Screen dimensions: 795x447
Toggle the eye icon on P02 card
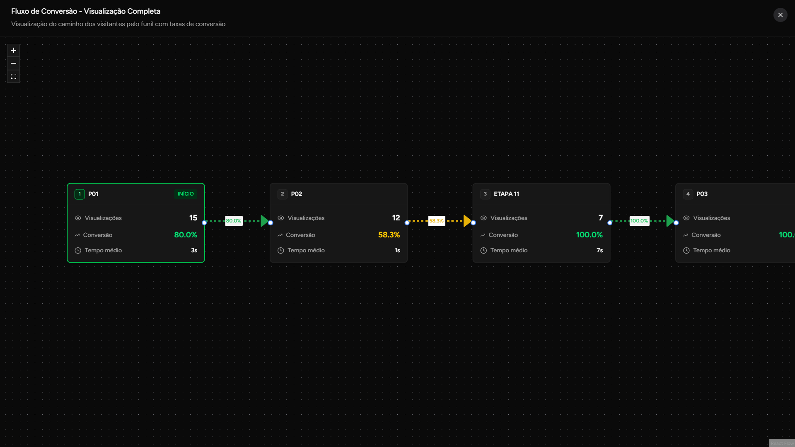pyautogui.click(x=280, y=218)
